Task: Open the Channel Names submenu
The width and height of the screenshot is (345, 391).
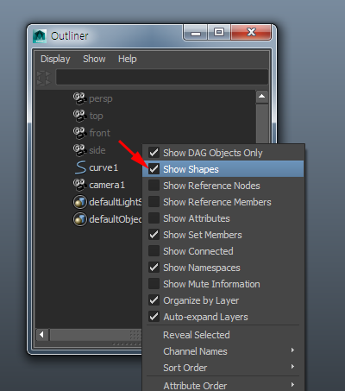Action: [x=223, y=351]
